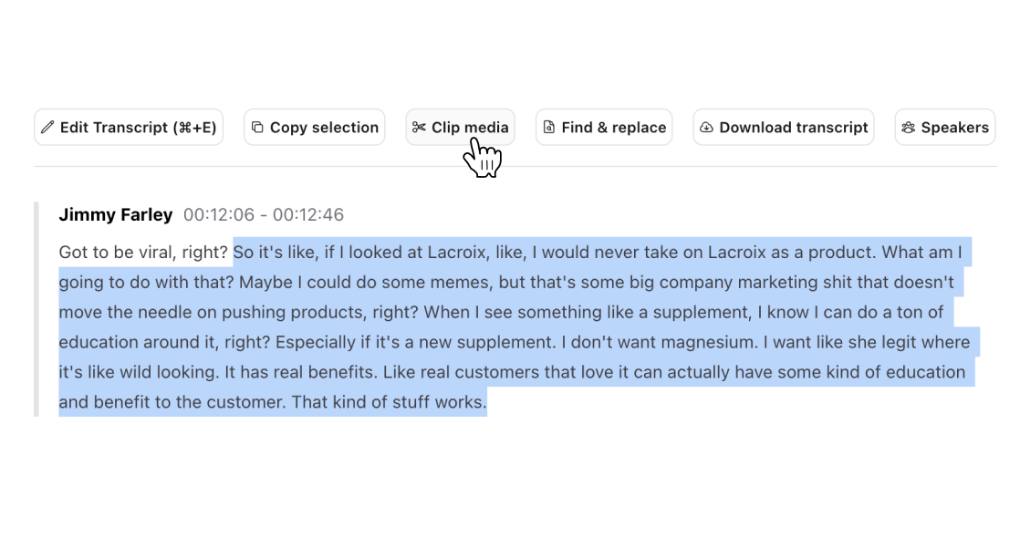Click the copy icon beside Copy selection
1020x538 pixels.
click(257, 128)
